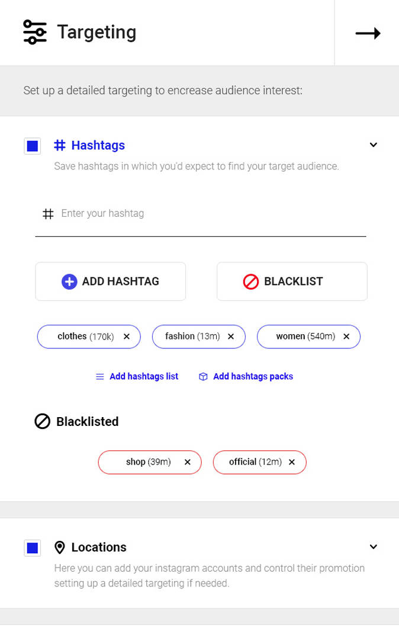The image size is (399, 641).
Task: Click the plus icon inside Add Hashtag button
Action: [70, 281]
